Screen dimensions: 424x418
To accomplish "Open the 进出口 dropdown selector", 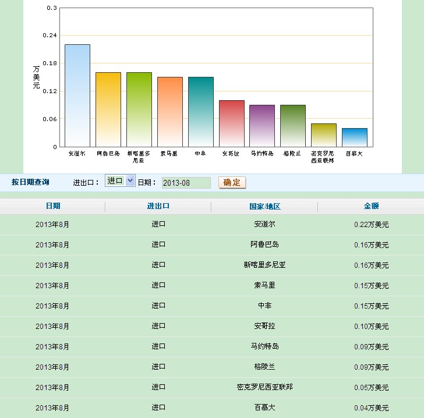I will pyautogui.click(x=120, y=181).
